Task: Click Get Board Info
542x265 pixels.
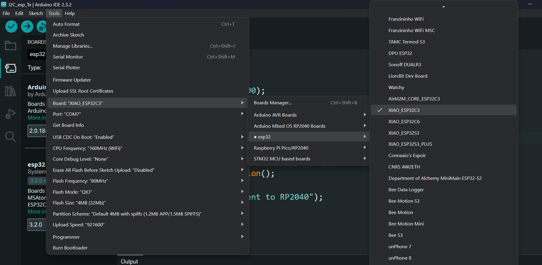Action: click(68, 125)
